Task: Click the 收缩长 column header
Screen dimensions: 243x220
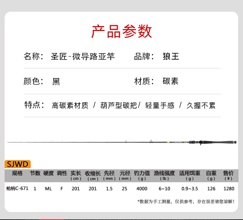Action: click(x=93, y=175)
